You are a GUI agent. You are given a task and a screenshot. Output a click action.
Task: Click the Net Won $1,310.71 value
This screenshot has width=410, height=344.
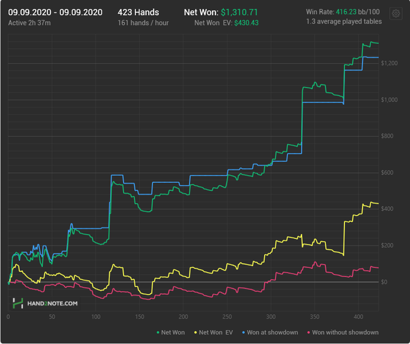[239, 12]
